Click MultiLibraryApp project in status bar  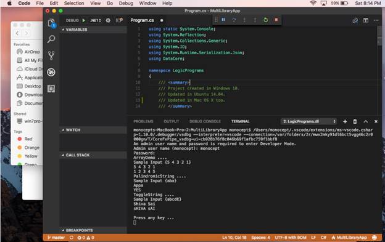[x=349, y=238]
